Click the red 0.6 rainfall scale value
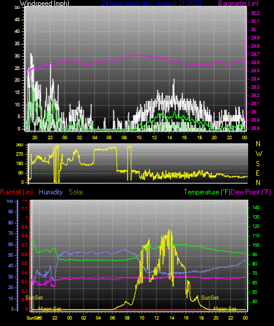Image resolution: width=274 pixels, height=326 pixels. coord(25,254)
